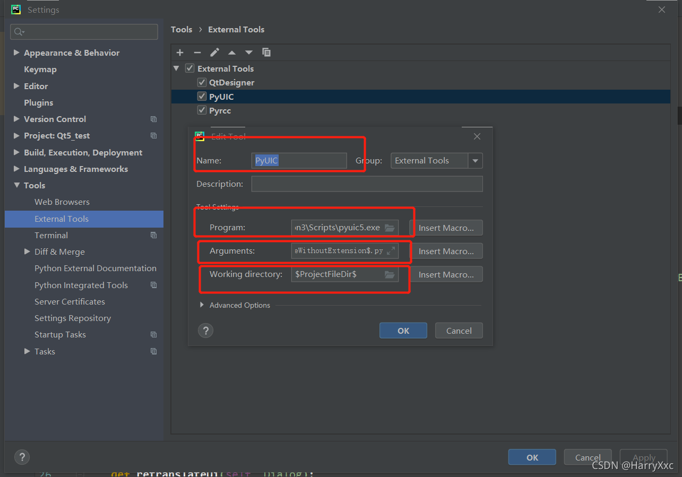Screen dimensions: 682x477
Task: Expand Languages & Frameworks node
Action: [x=16, y=169]
